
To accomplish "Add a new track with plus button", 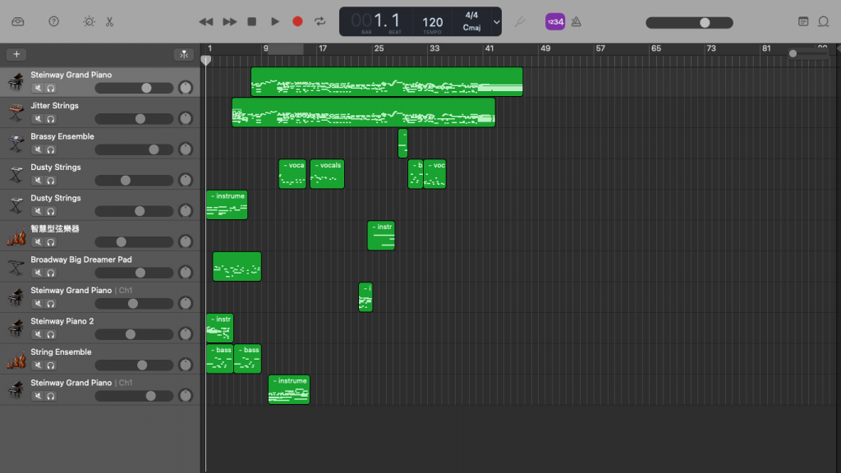I will point(16,54).
